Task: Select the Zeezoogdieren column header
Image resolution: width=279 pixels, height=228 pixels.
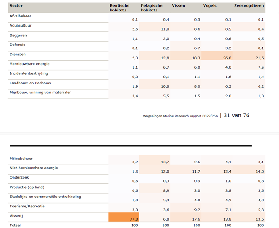Action: click(249, 6)
